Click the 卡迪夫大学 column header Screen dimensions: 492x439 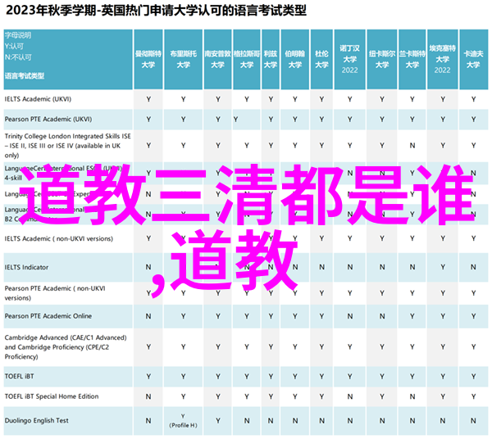[473, 59]
